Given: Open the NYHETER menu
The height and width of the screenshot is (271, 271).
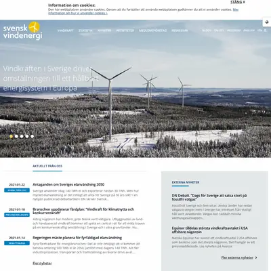Looking at the screenshot, I should click(x=104, y=30).
